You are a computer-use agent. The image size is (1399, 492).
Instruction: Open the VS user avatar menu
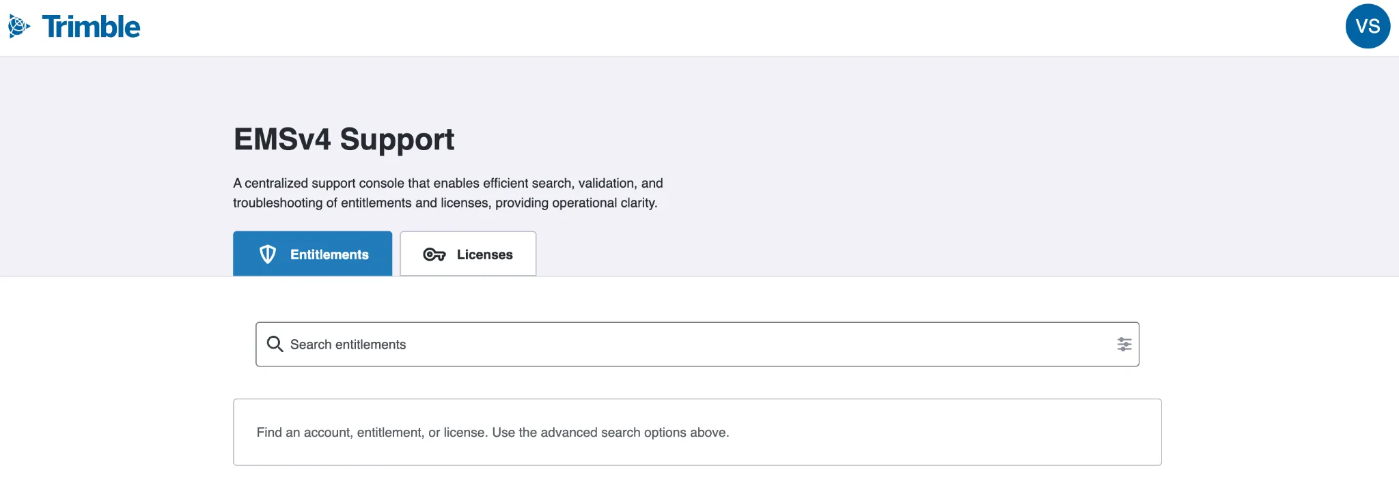click(x=1368, y=27)
